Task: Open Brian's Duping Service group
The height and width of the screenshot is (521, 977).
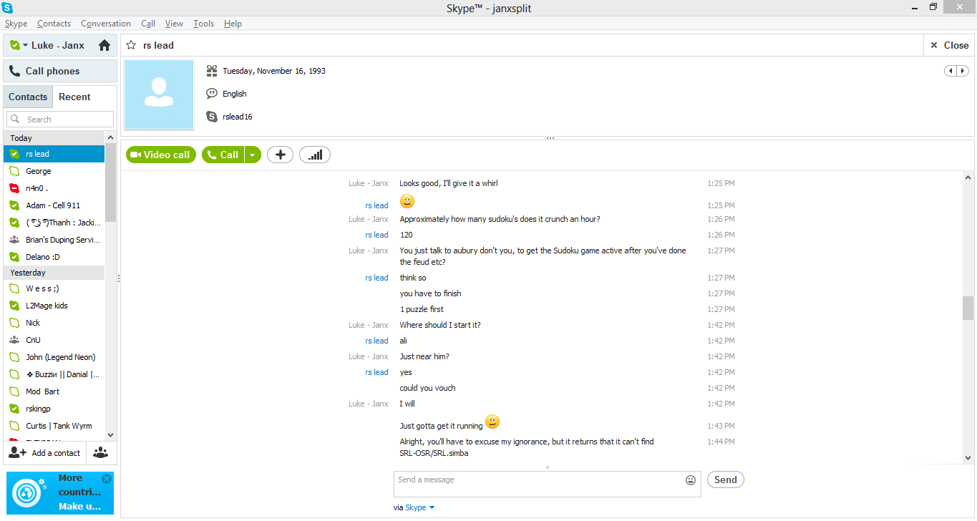Action: pos(54,240)
